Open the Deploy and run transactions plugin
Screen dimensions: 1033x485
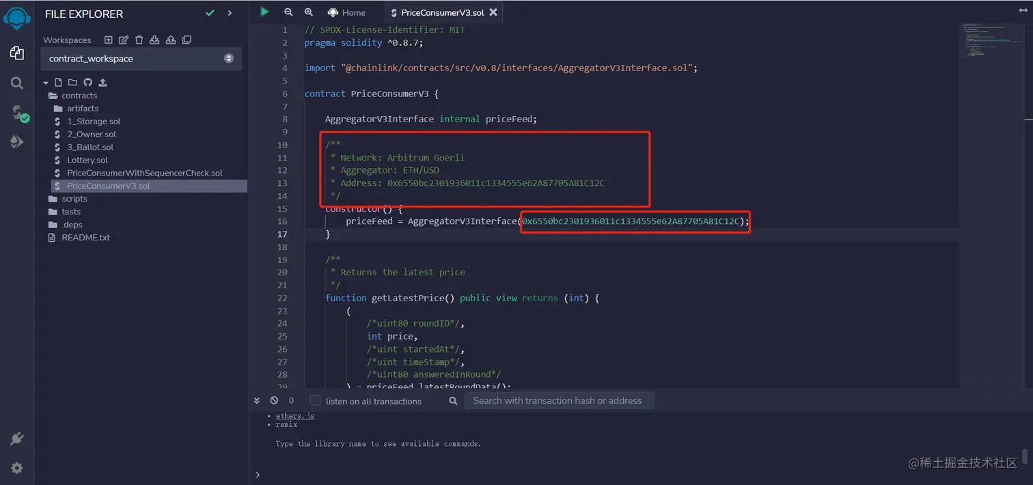point(17,142)
